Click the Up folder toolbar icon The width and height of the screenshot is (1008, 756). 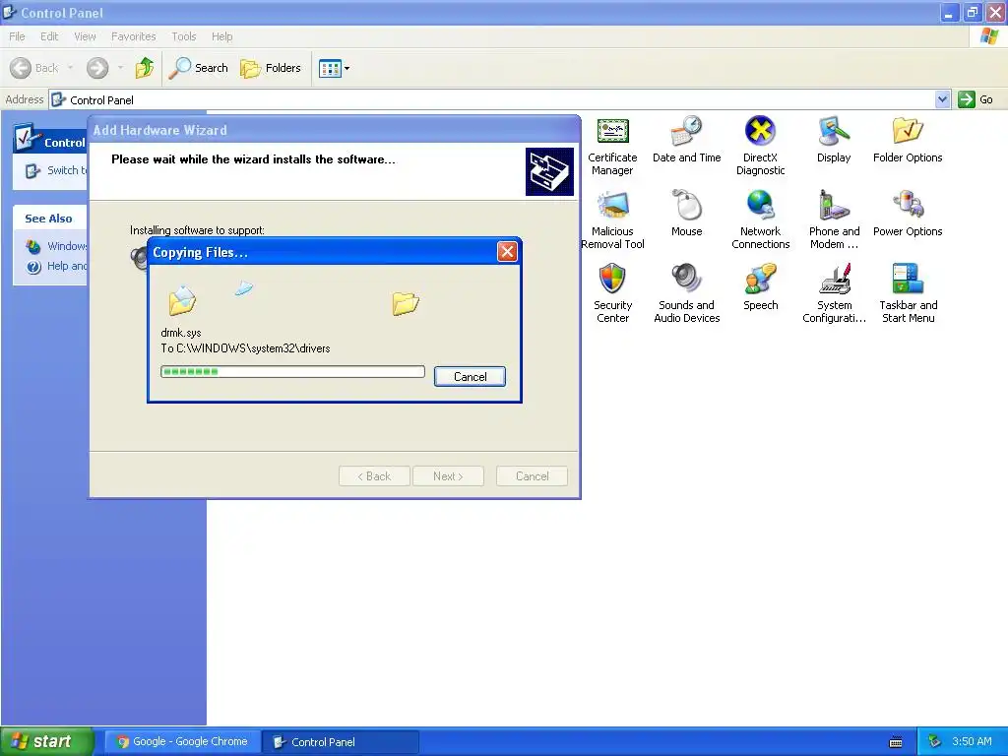(x=145, y=68)
